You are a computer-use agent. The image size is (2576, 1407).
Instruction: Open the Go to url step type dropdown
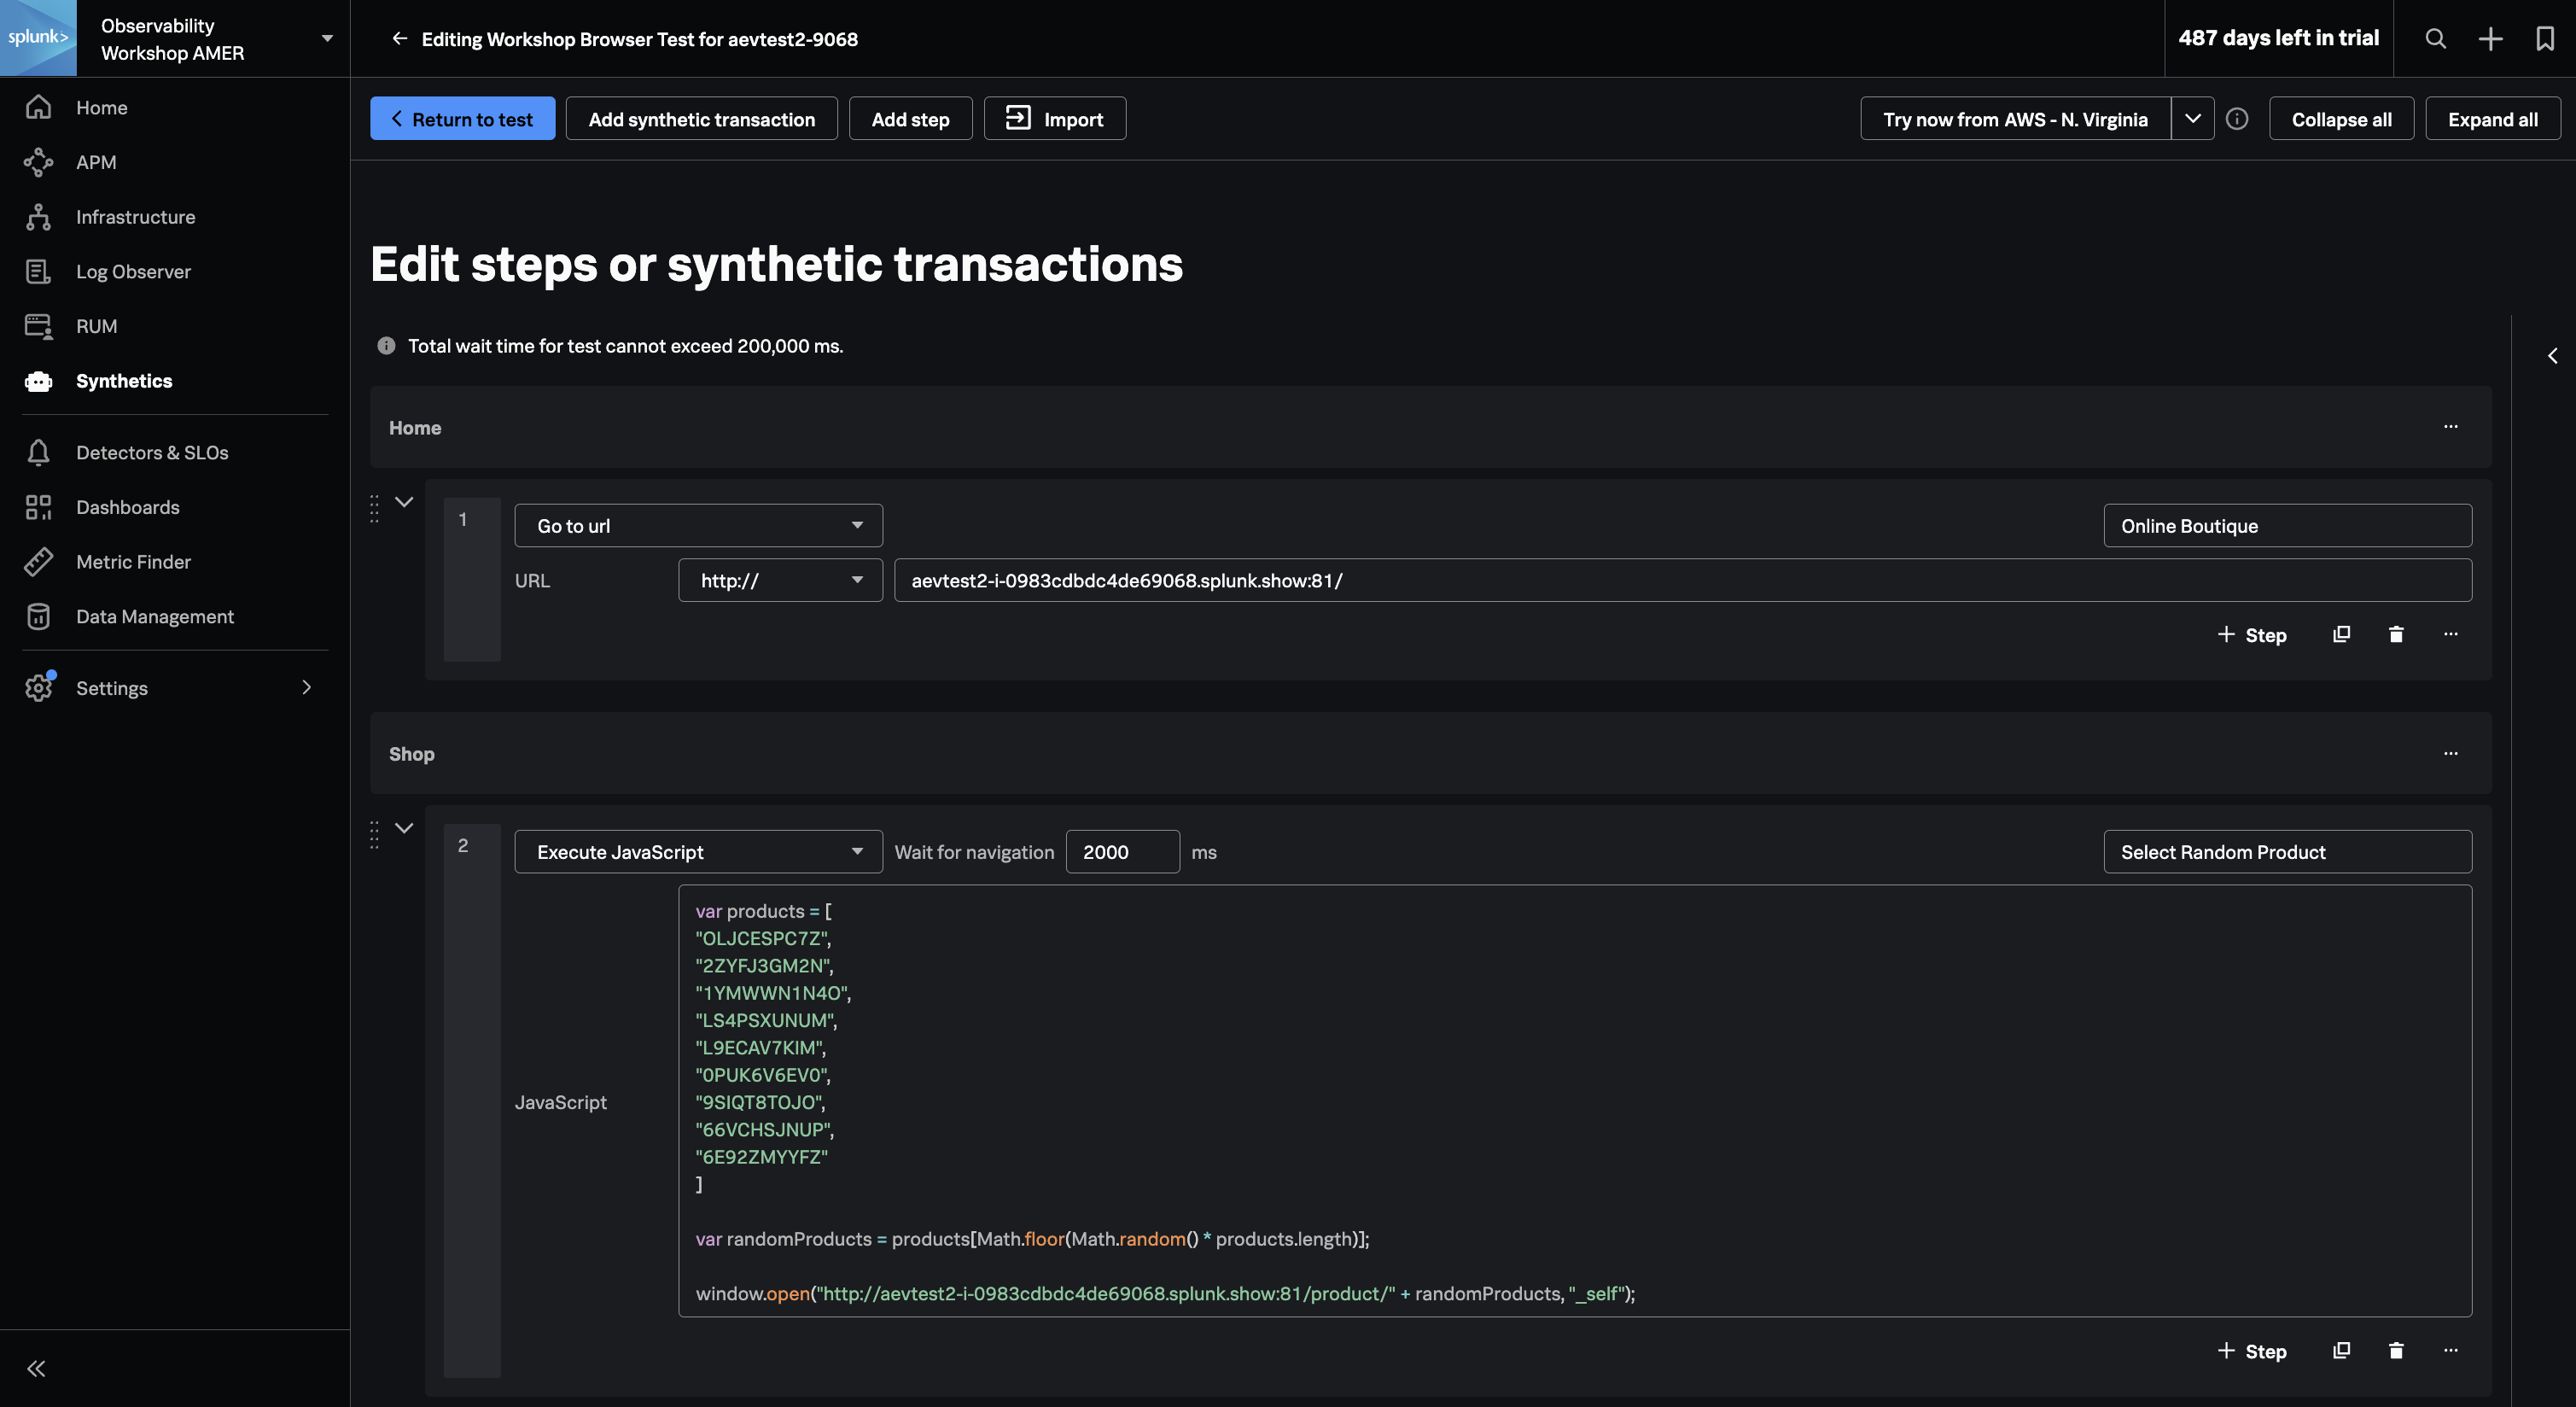pos(698,526)
